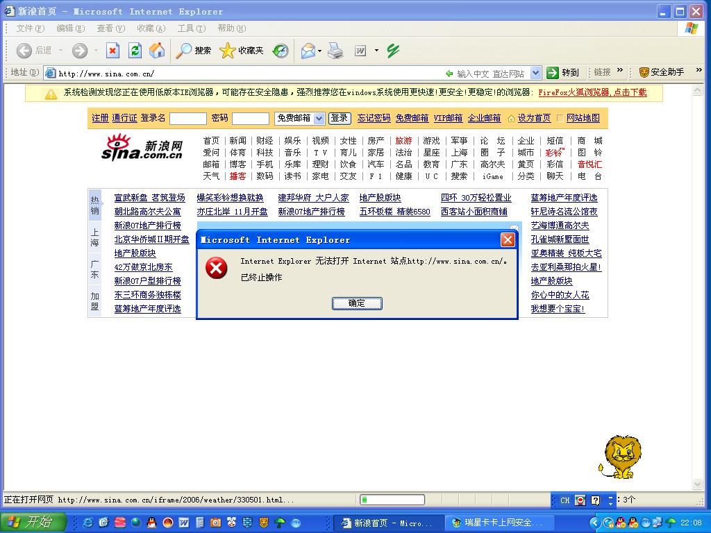This screenshot has width=711, height=533.
Task: Expand hidden system tray icons arrow
Action: coord(595,523)
